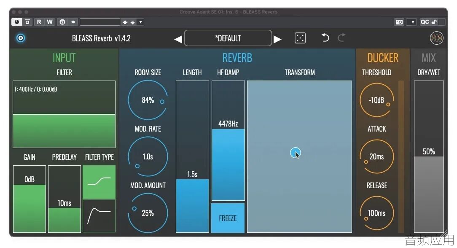Viewport: 457px width, 248px height.
Task: Click the BLEASS waveform logo icon
Action: coord(437,38)
